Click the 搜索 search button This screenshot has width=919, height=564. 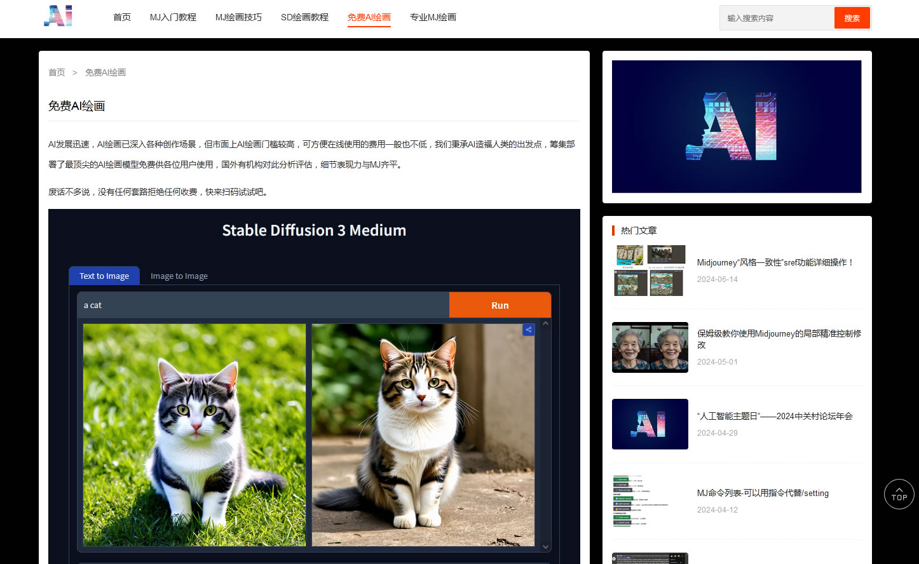[852, 18]
